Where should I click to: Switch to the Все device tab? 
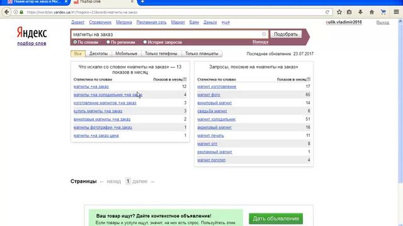click(x=78, y=53)
